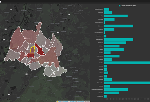
Task: Click the Durlach bar in the chart
Action: (x=116, y=16)
